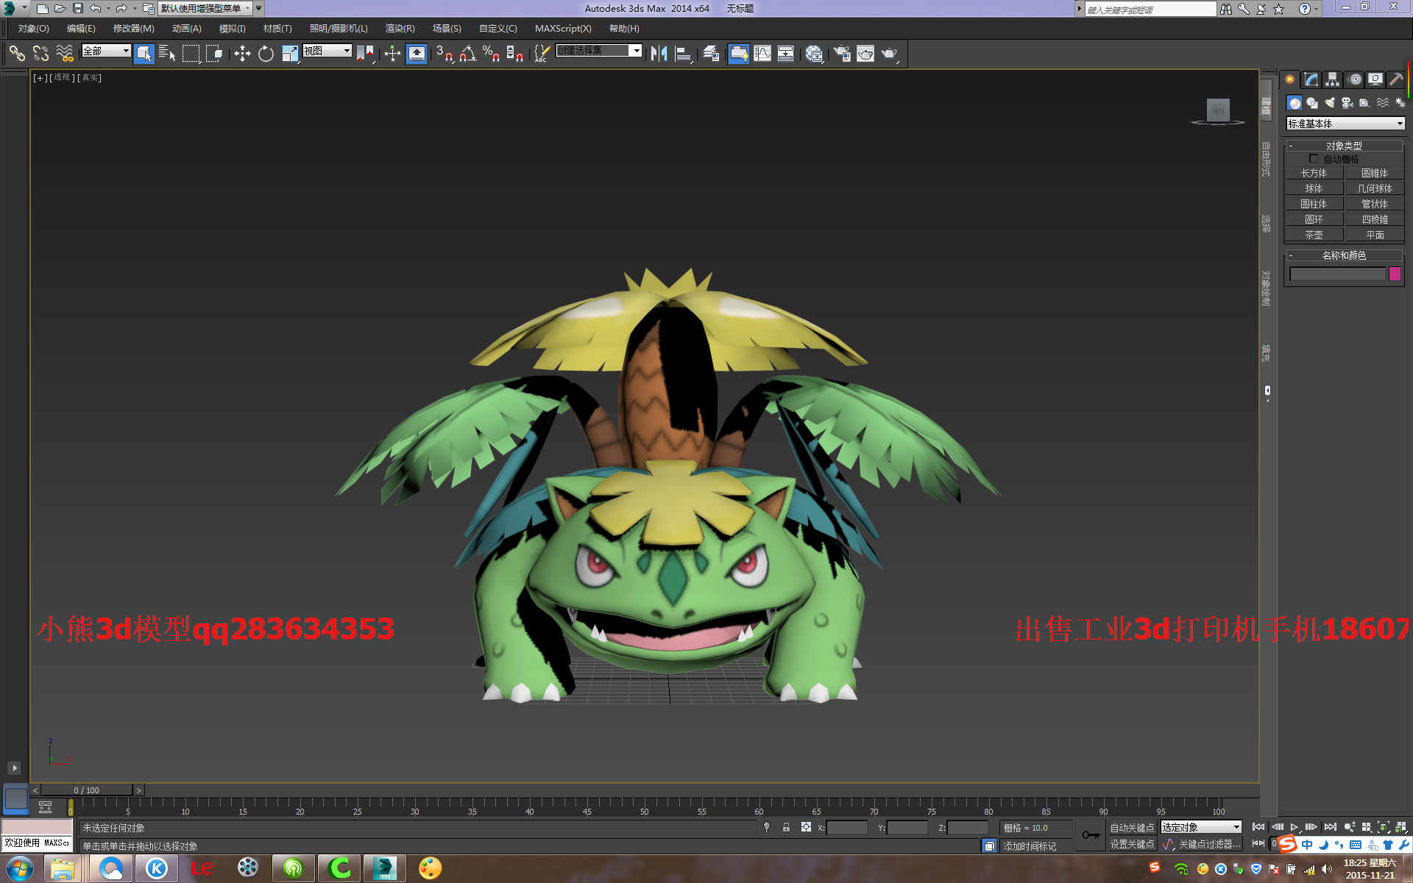Viewport: 1413px width, 883px height.
Task: Open the Layer Manager icon
Action: pos(711,53)
